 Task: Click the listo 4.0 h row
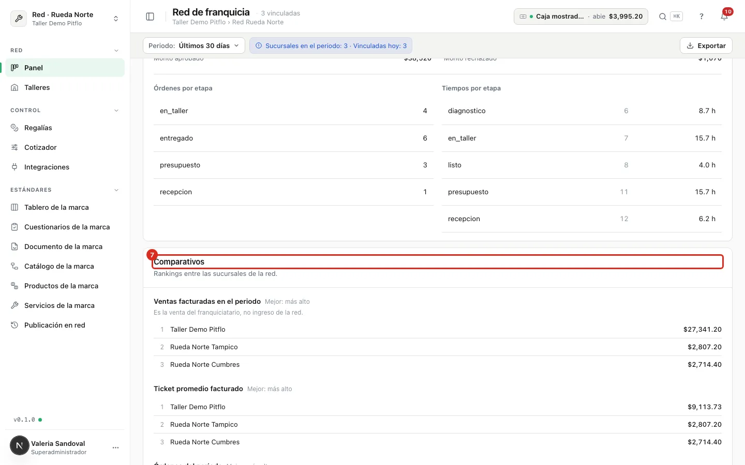pyautogui.click(x=582, y=165)
